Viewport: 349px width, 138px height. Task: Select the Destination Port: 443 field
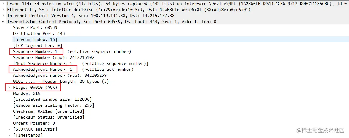(x=39, y=33)
